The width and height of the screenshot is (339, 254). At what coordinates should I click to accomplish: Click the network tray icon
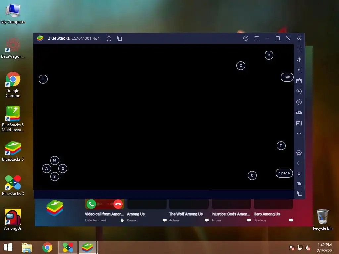coord(300,248)
